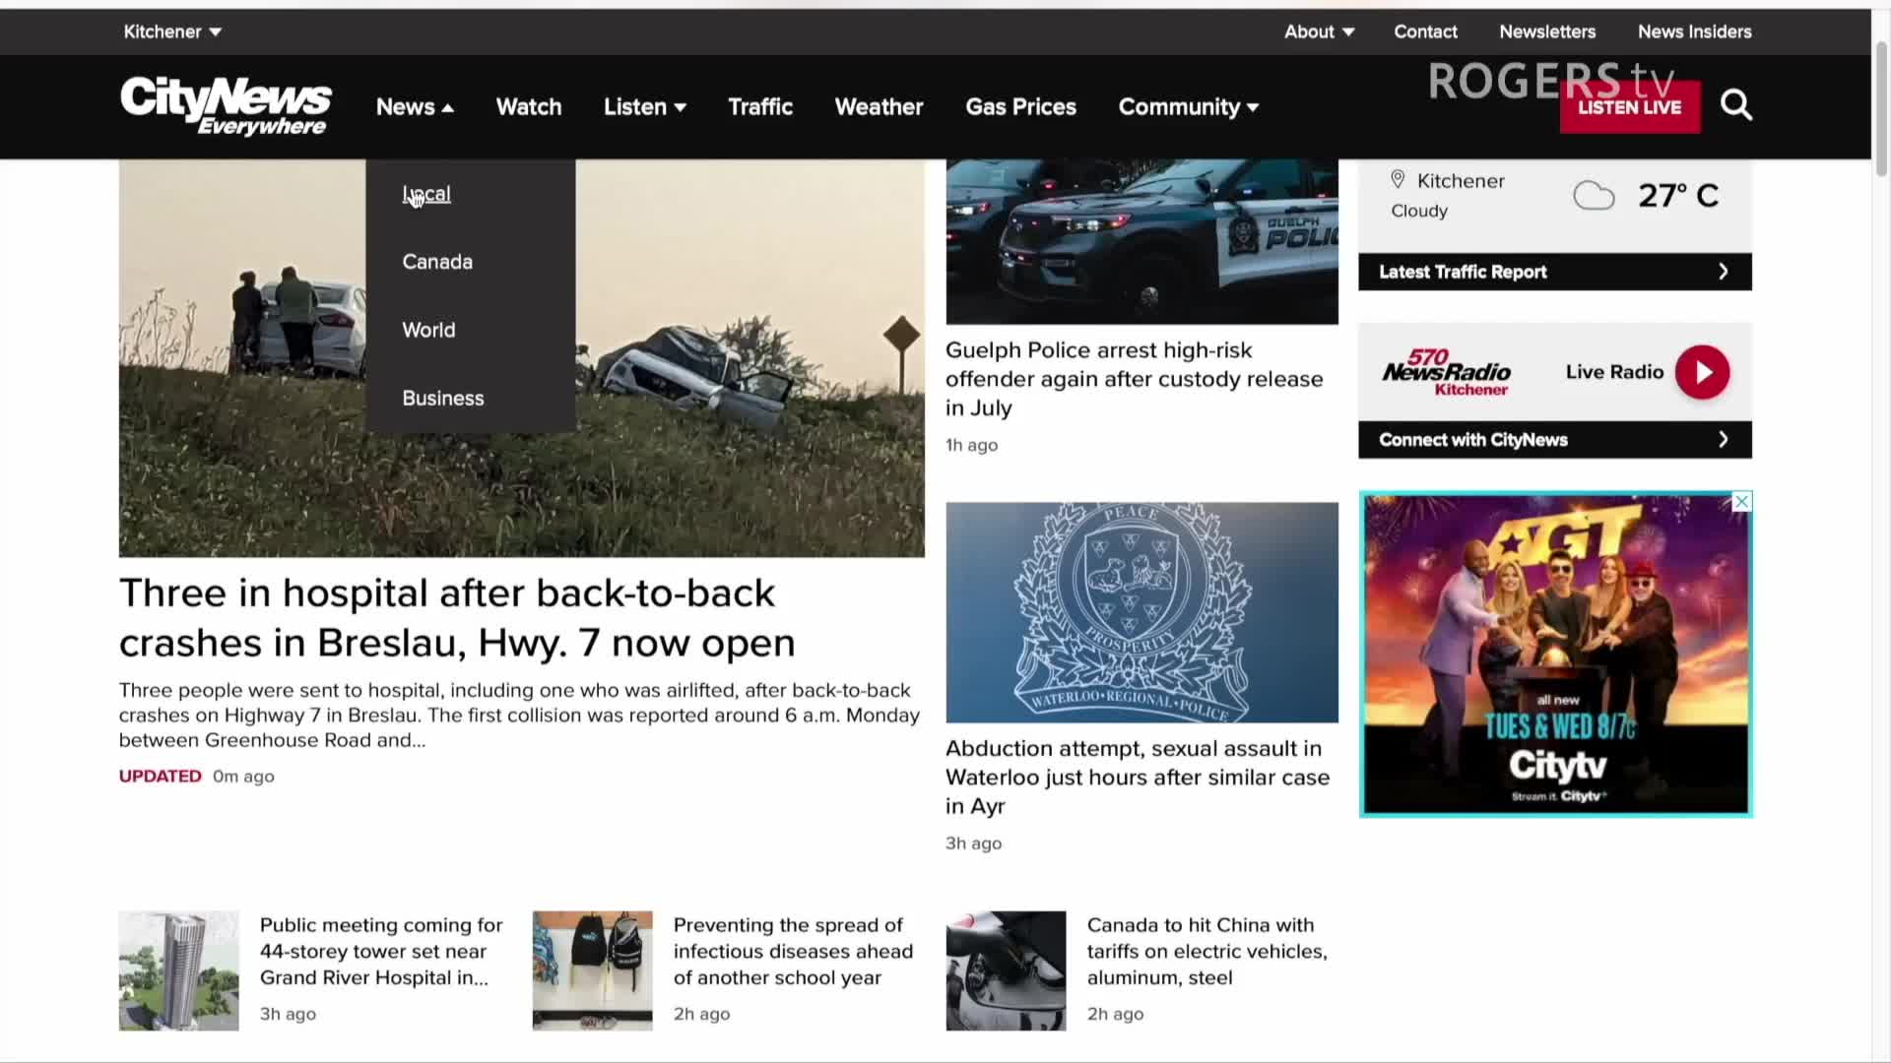1891x1063 pixels.
Task: Click the tower rendering thumbnail
Action: click(178, 970)
